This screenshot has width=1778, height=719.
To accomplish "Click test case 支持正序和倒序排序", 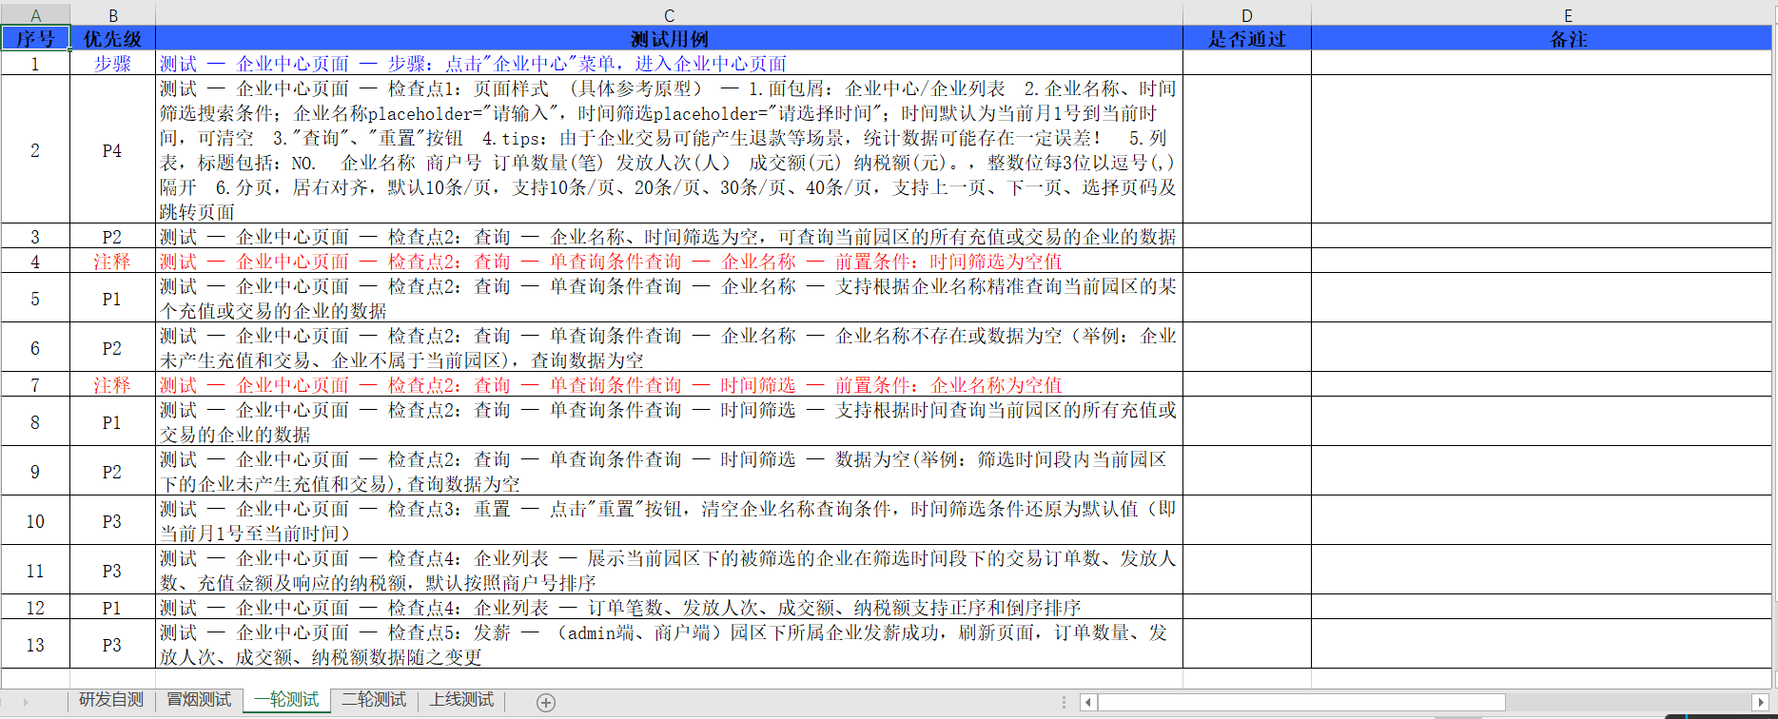I will click(x=669, y=608).
